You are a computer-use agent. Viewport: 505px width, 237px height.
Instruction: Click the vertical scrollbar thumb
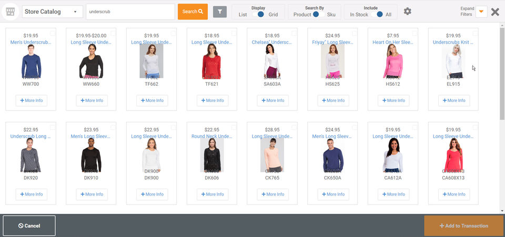point(502,73)
